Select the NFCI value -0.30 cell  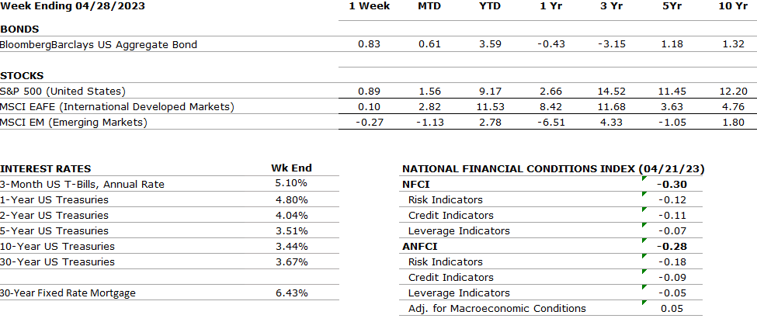click(672, 184)
